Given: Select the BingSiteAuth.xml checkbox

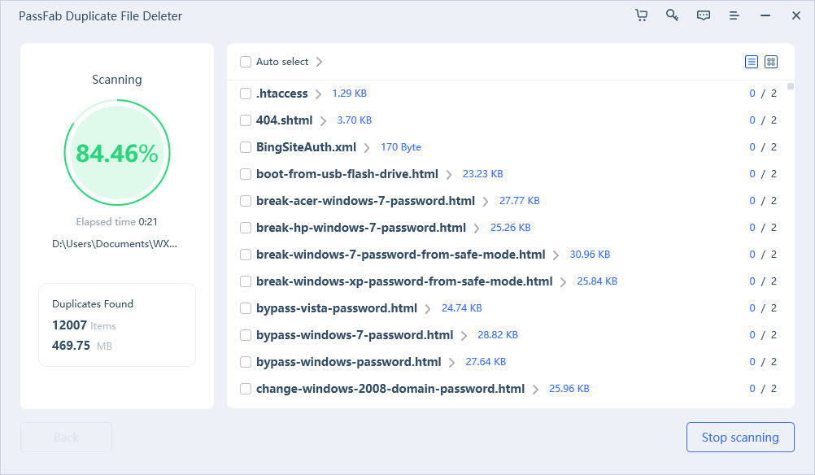Looking at the screenshot, I should pos(246,147).
